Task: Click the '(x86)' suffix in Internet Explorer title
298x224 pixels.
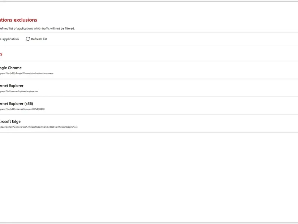Action: coord(29,104)
